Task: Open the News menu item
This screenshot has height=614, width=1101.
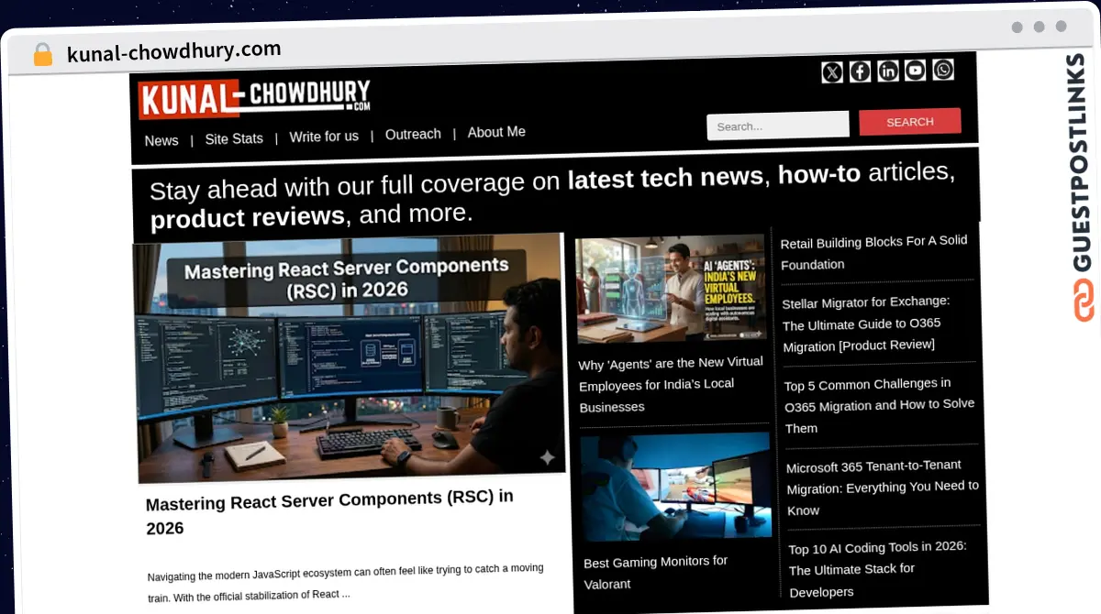Action: [x=161, y=140]
